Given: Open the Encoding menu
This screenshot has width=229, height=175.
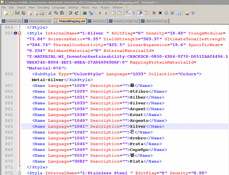Looking at the screenshot, I should pos(43,7).
